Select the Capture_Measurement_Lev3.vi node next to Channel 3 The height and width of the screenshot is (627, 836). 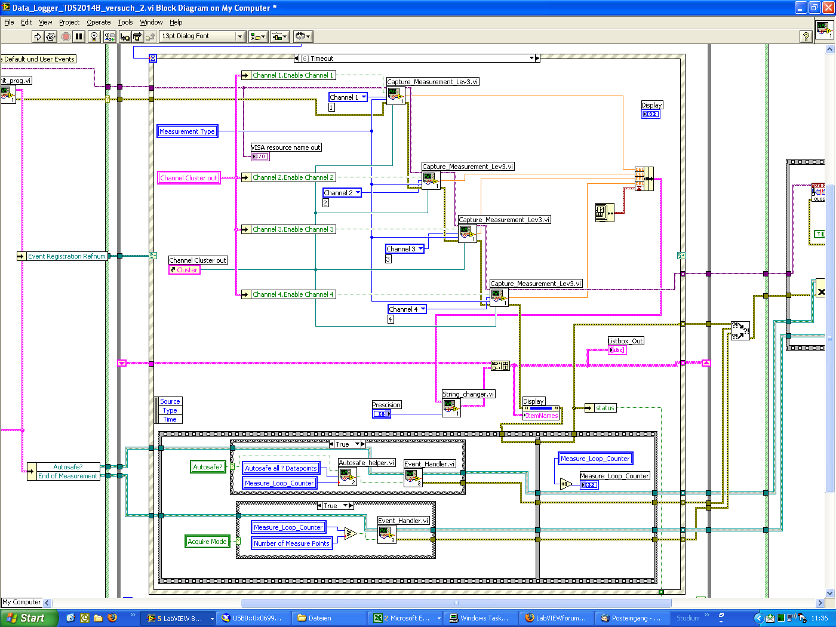coord(468,233)
